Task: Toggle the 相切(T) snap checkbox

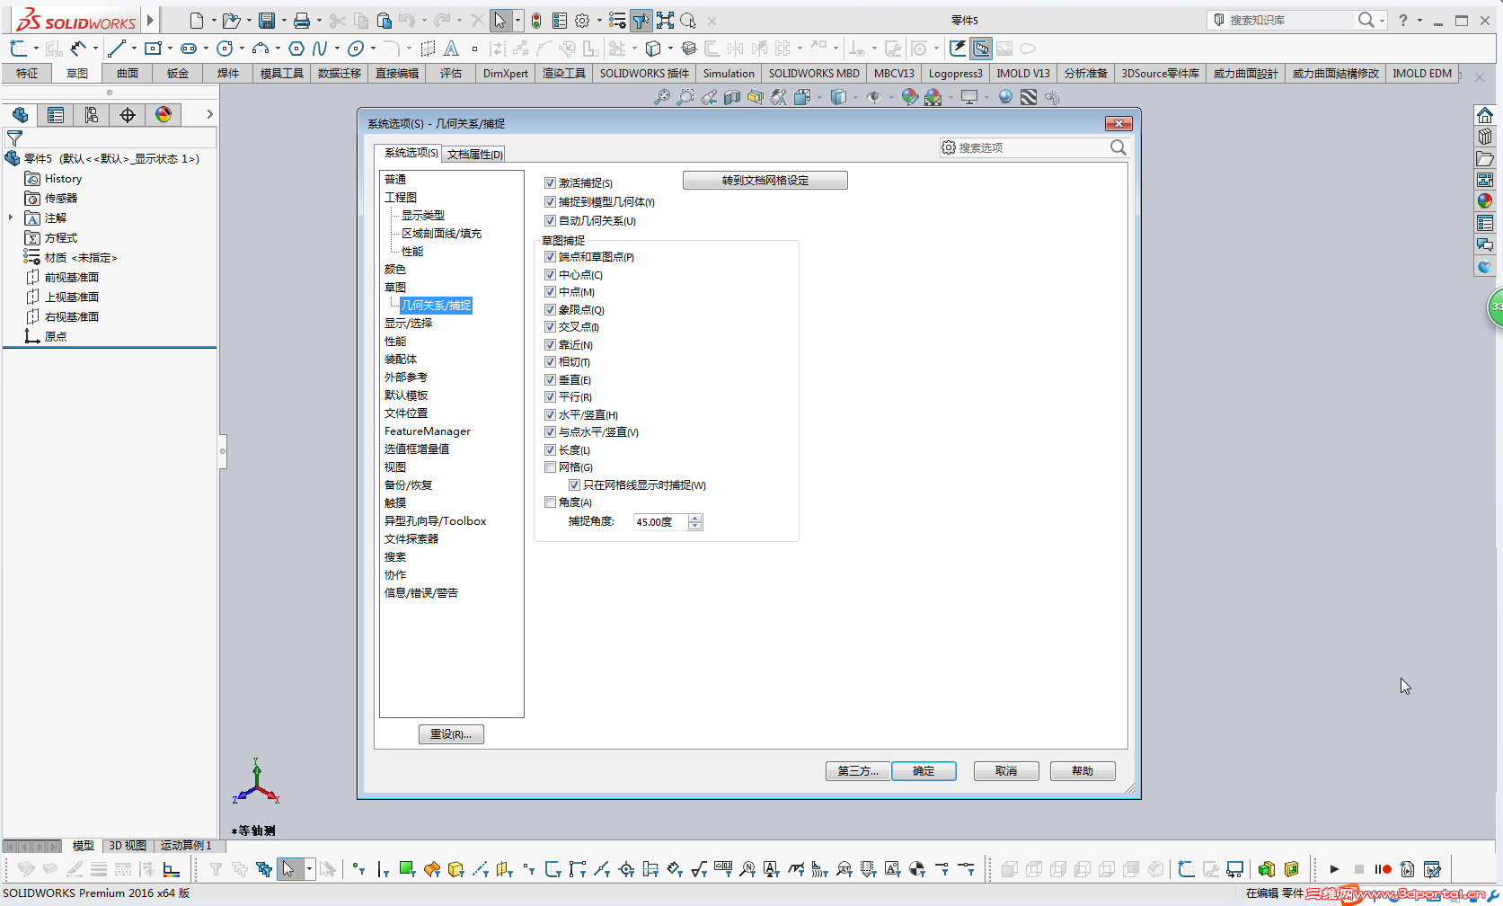Action: (x=550, y=362)
